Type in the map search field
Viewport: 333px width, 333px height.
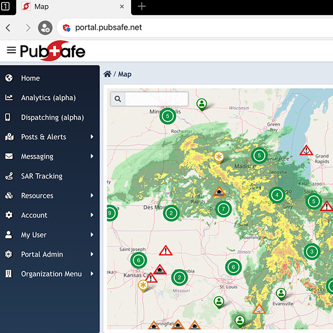[156, 99]
